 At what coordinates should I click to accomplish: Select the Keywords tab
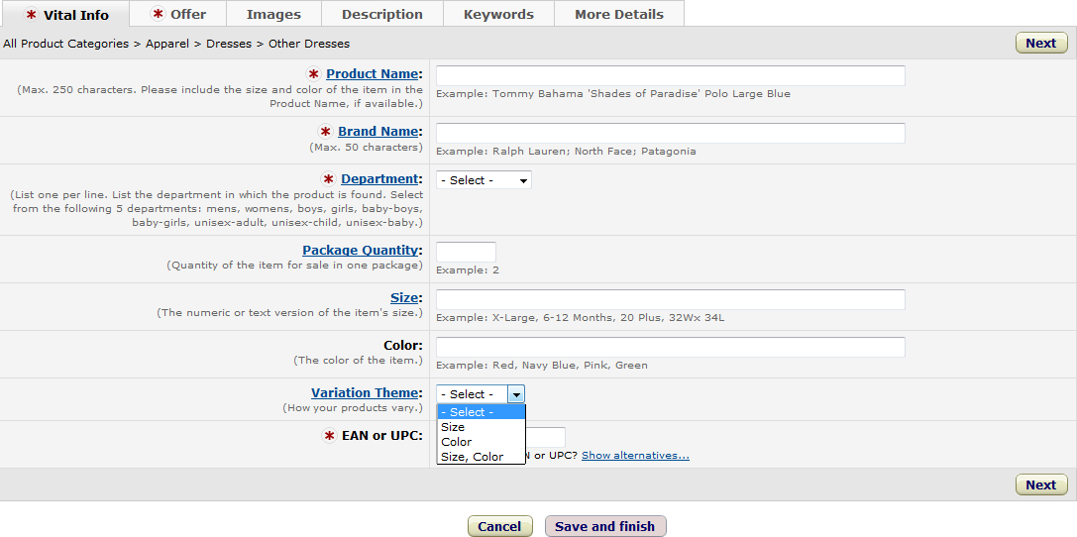[x=498, y=14]
